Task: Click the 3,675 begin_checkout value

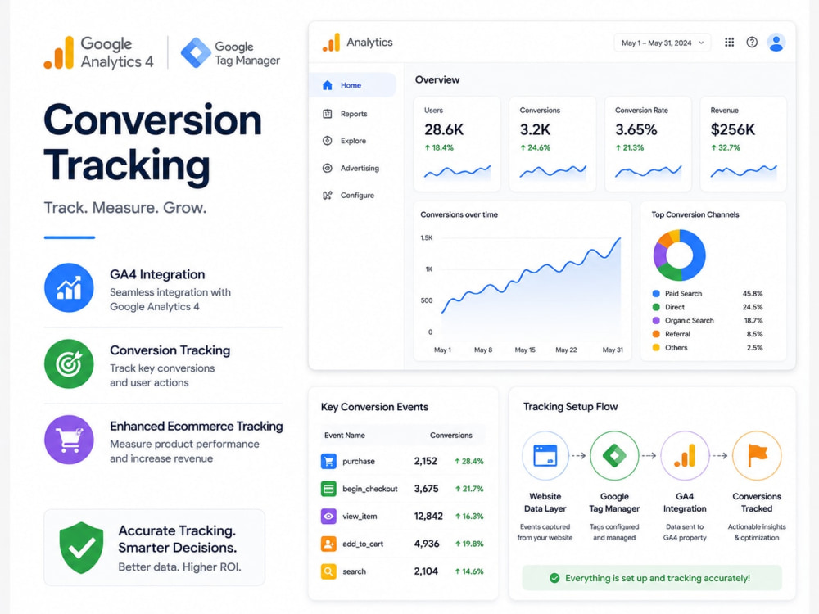Action: coord(426,489)
